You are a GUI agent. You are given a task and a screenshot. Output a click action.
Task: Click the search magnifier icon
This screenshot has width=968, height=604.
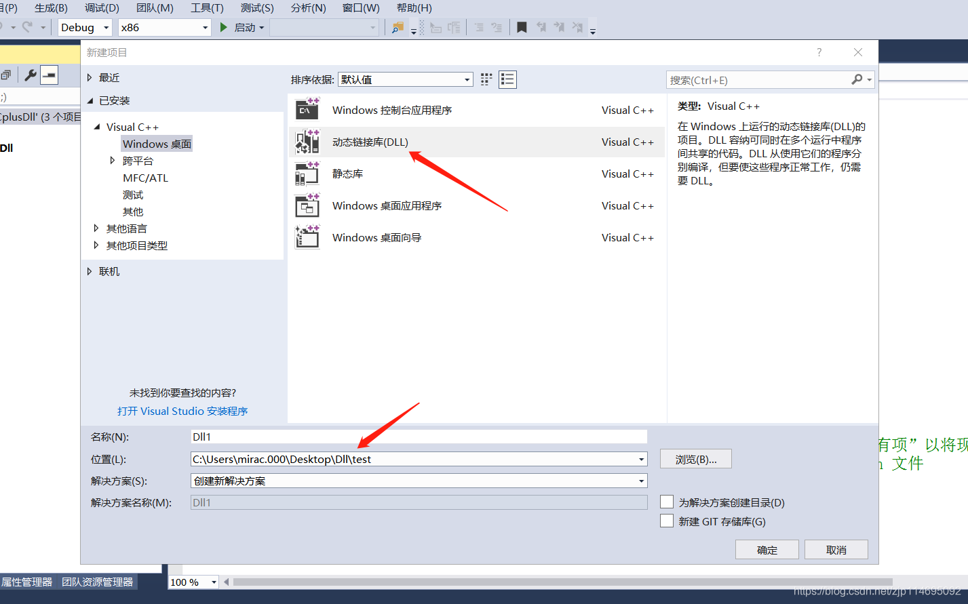coord(857,79)
